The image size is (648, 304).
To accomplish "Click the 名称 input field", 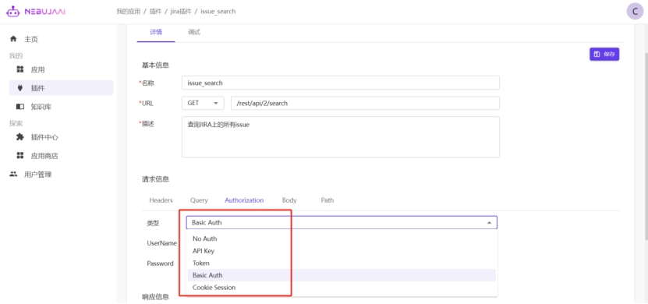I will [x=341, y=83].
